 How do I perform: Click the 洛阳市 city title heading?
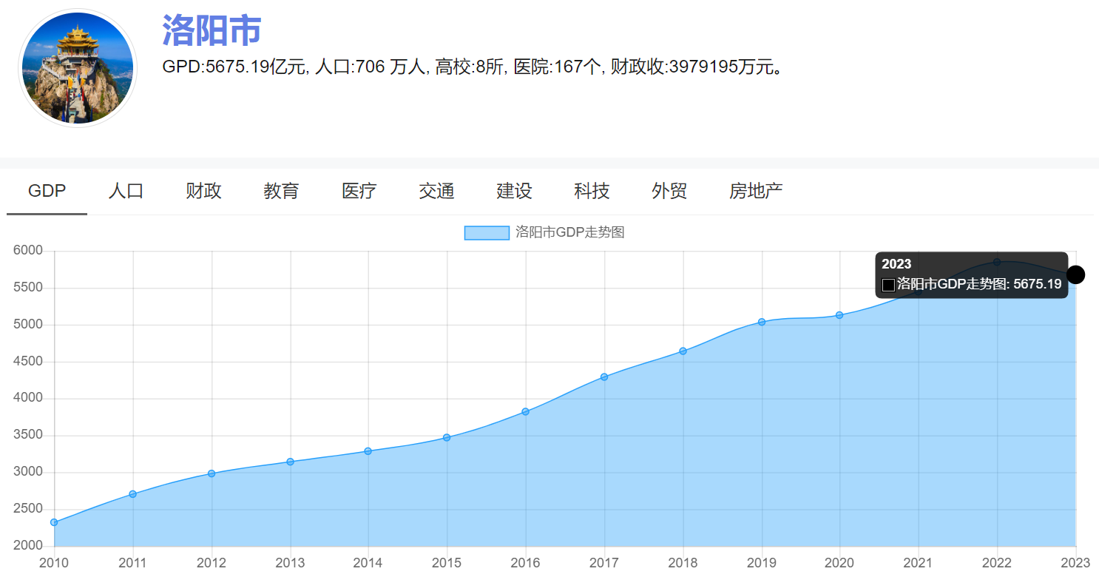pos(212,30)
